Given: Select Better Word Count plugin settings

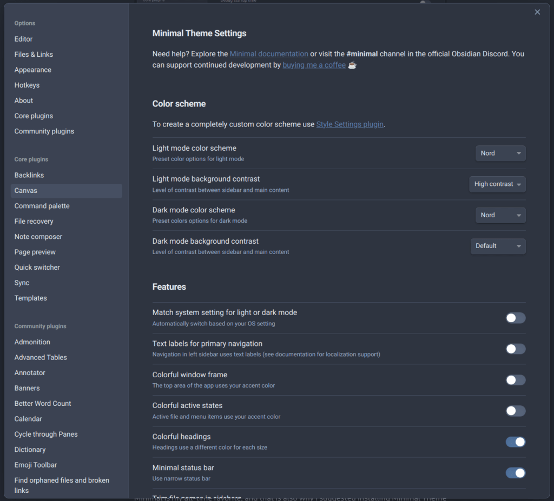Looking at the screenshot, I should click(x=43, y=404).
